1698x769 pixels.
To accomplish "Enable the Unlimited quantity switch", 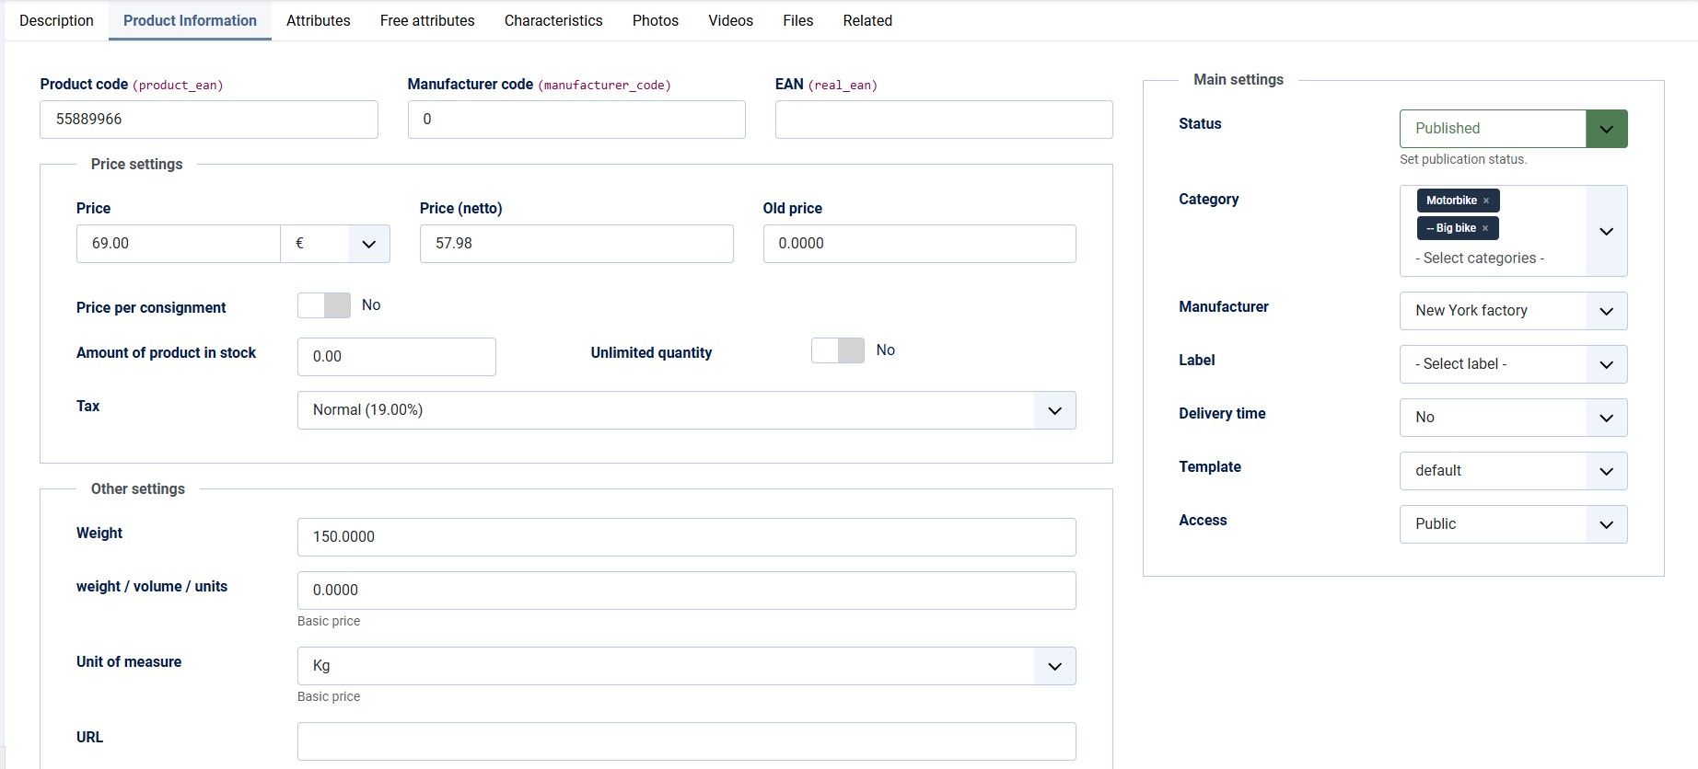I will pos(837,350).
